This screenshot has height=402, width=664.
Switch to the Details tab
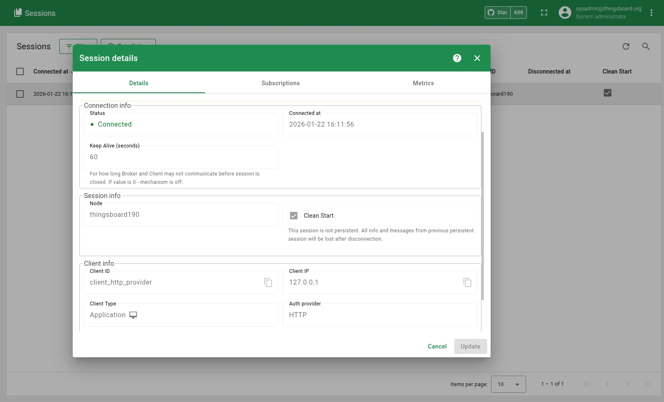[139, 83]
